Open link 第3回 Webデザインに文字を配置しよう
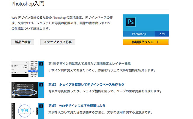Screen dimensions: 193x119 pos(77,106)
